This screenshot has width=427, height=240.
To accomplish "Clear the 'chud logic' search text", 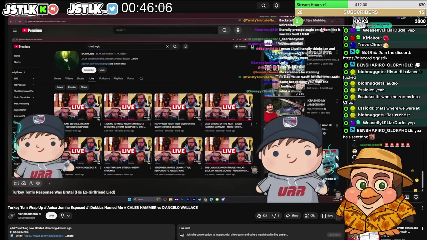I will point(167,47).
